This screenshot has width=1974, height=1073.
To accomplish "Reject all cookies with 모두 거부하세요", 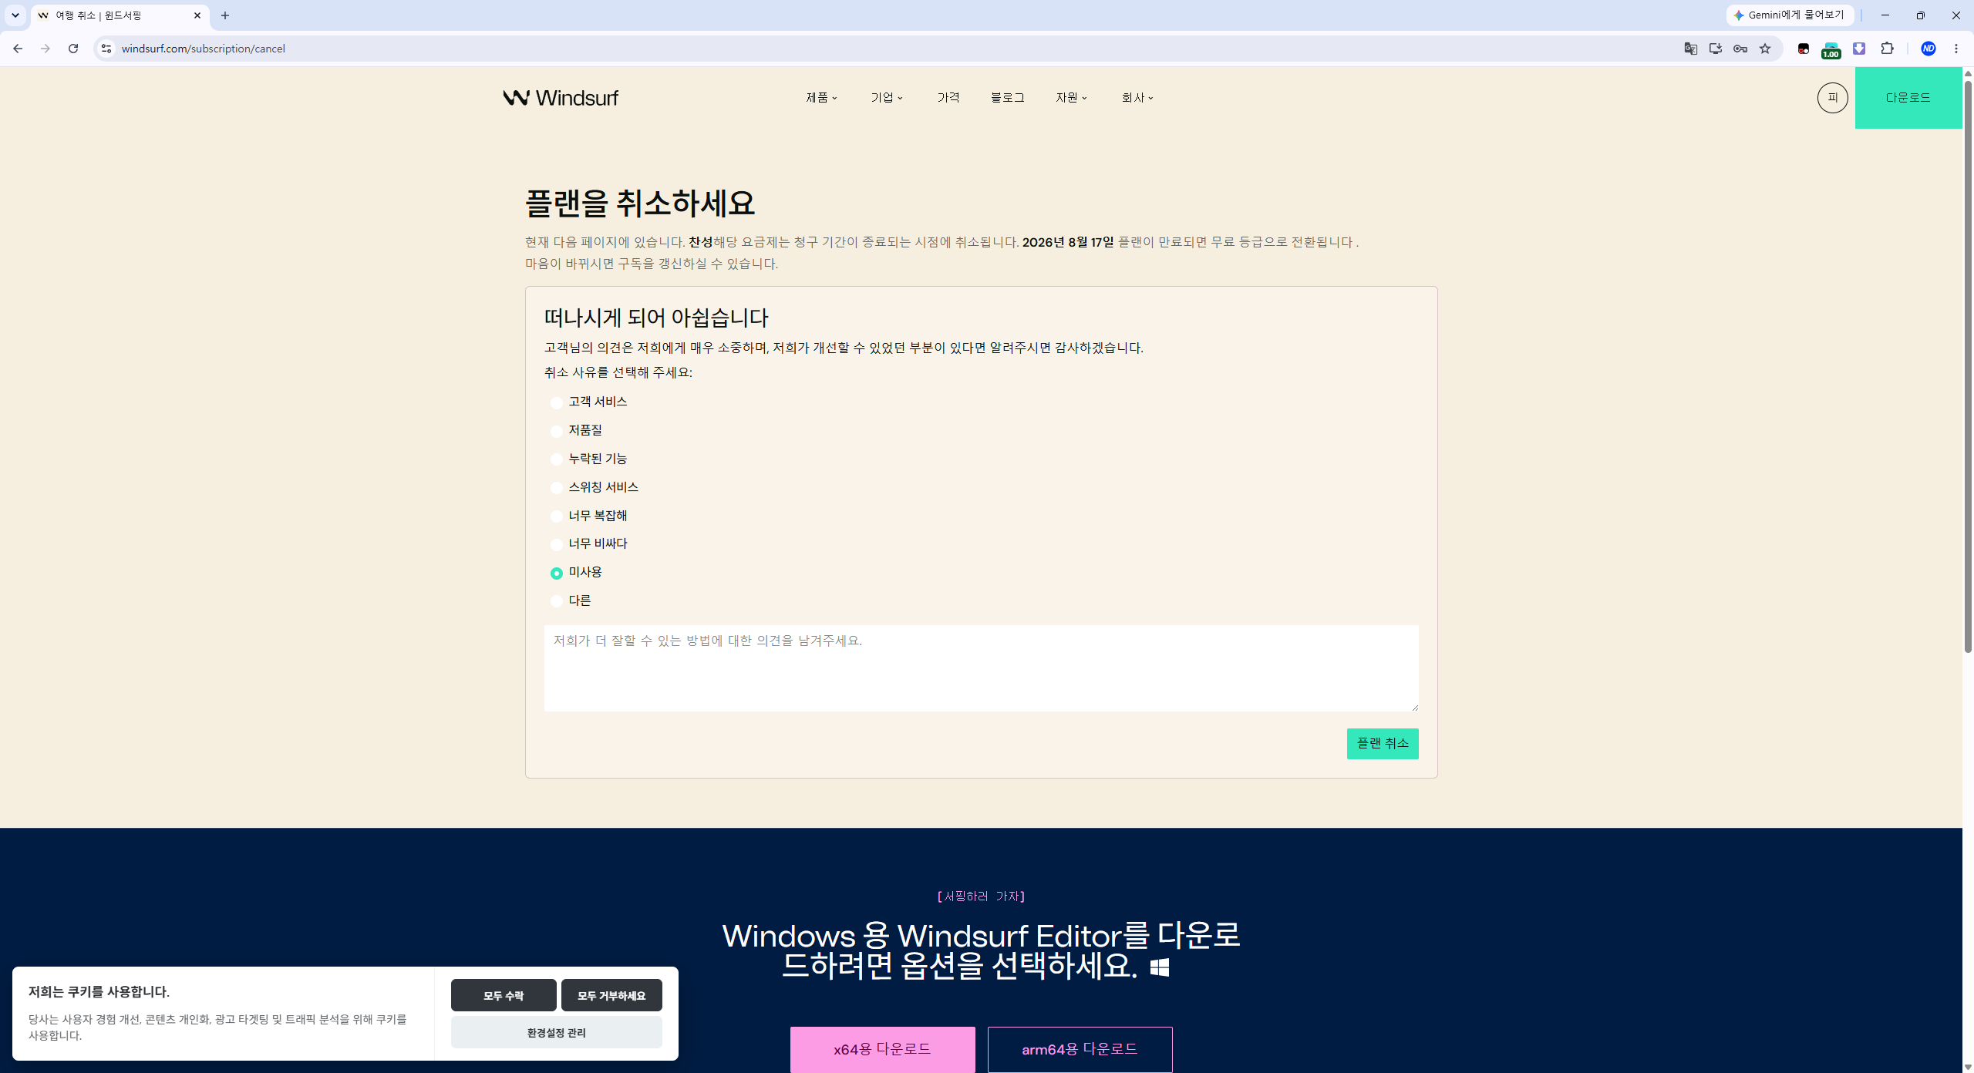I will coord(611,995).
